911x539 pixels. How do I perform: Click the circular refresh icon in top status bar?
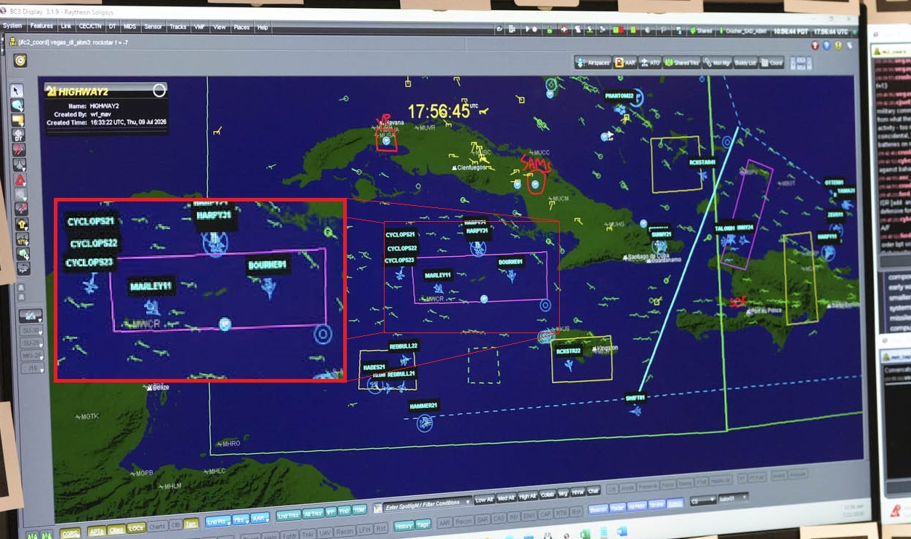coord(499,29)
